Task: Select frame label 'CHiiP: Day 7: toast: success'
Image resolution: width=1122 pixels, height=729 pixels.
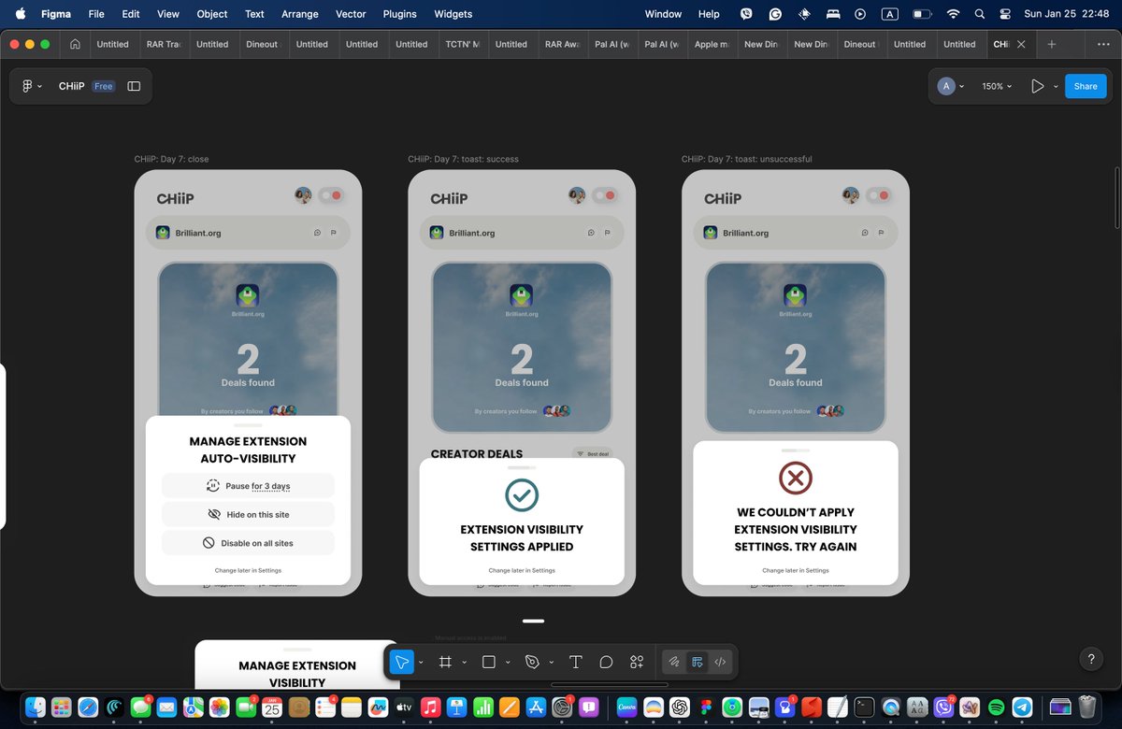Action: pyautogui.click(x=463, y=159)
